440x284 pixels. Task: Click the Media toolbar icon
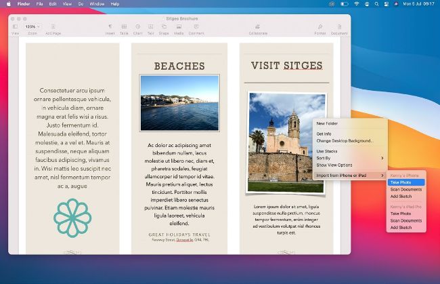[179, 27]
